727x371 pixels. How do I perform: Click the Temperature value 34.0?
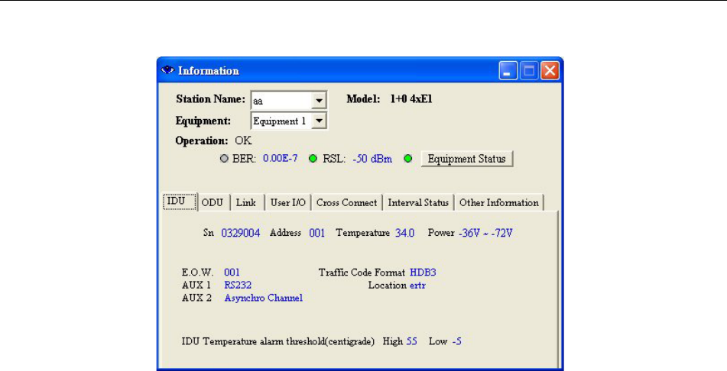404,233
